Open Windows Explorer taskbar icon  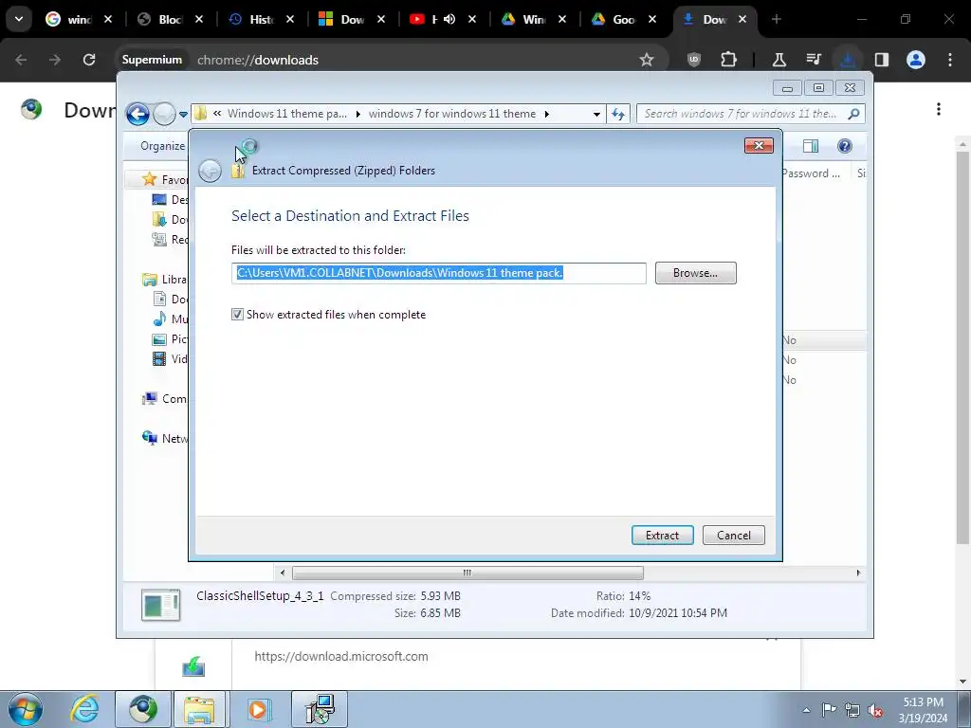(x=199, y=709)
